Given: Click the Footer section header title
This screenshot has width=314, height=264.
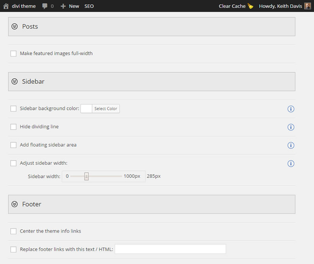Looking at the screenshot, I should click(x=32, y=204).
